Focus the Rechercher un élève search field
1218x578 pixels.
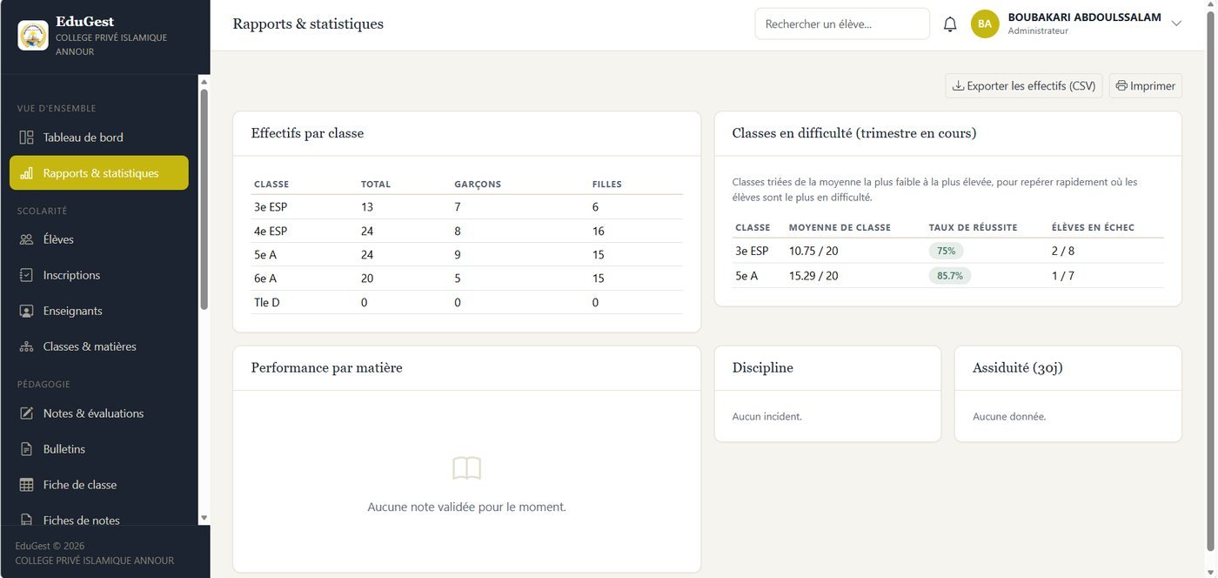pyautogui.click(x=842, y=24)
